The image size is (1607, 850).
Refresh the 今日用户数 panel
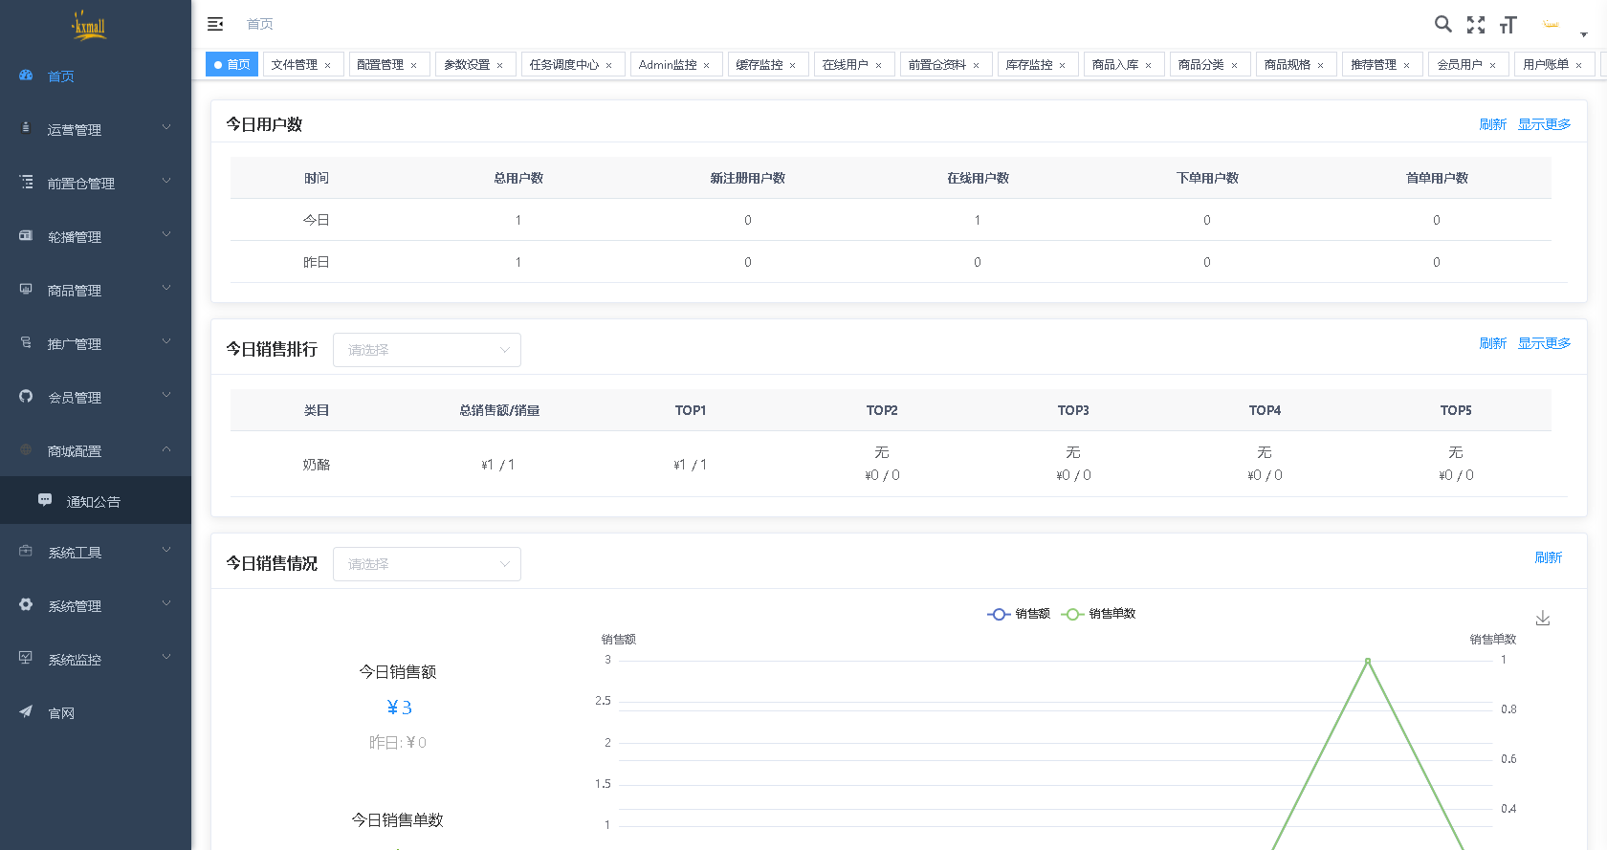point(1492,124)
